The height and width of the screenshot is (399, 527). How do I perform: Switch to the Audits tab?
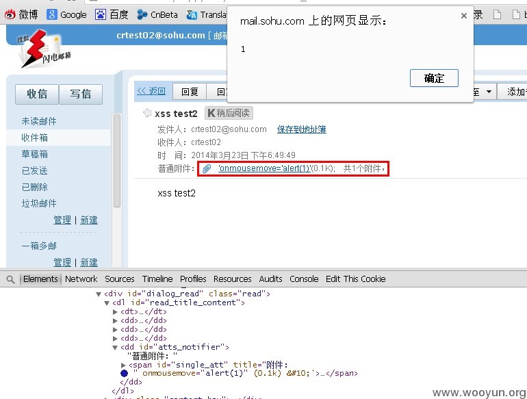pyautogui.click(x=270, y=279)
